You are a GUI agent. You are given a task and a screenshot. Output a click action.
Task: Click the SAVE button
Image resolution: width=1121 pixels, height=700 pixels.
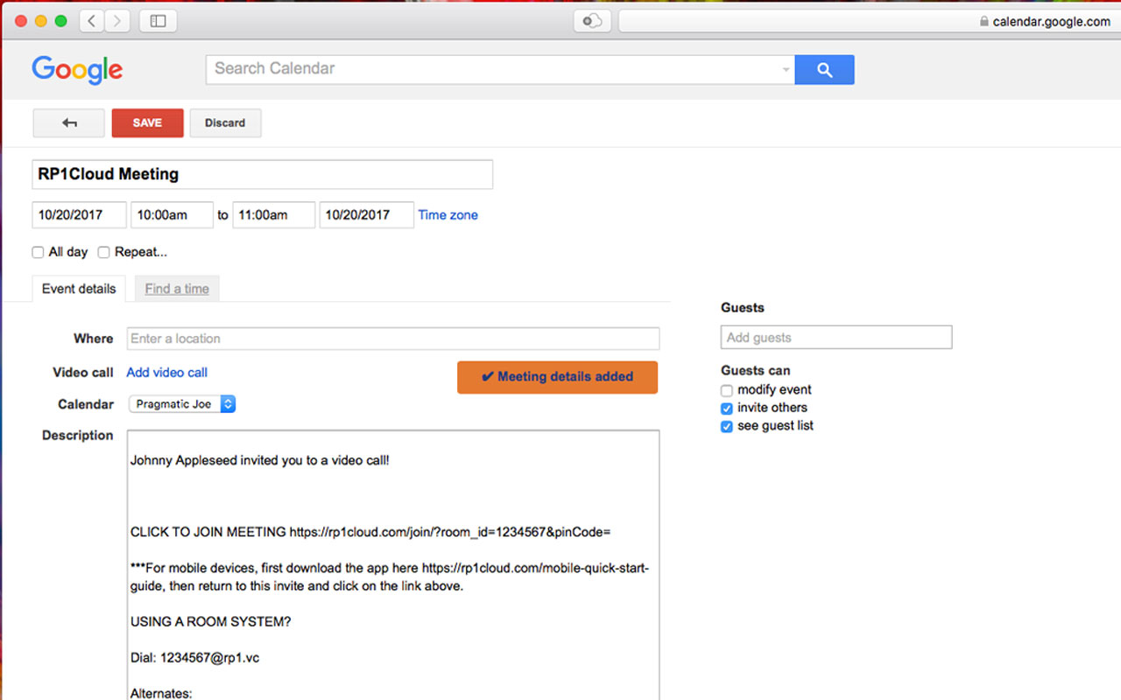pos(147,122)
